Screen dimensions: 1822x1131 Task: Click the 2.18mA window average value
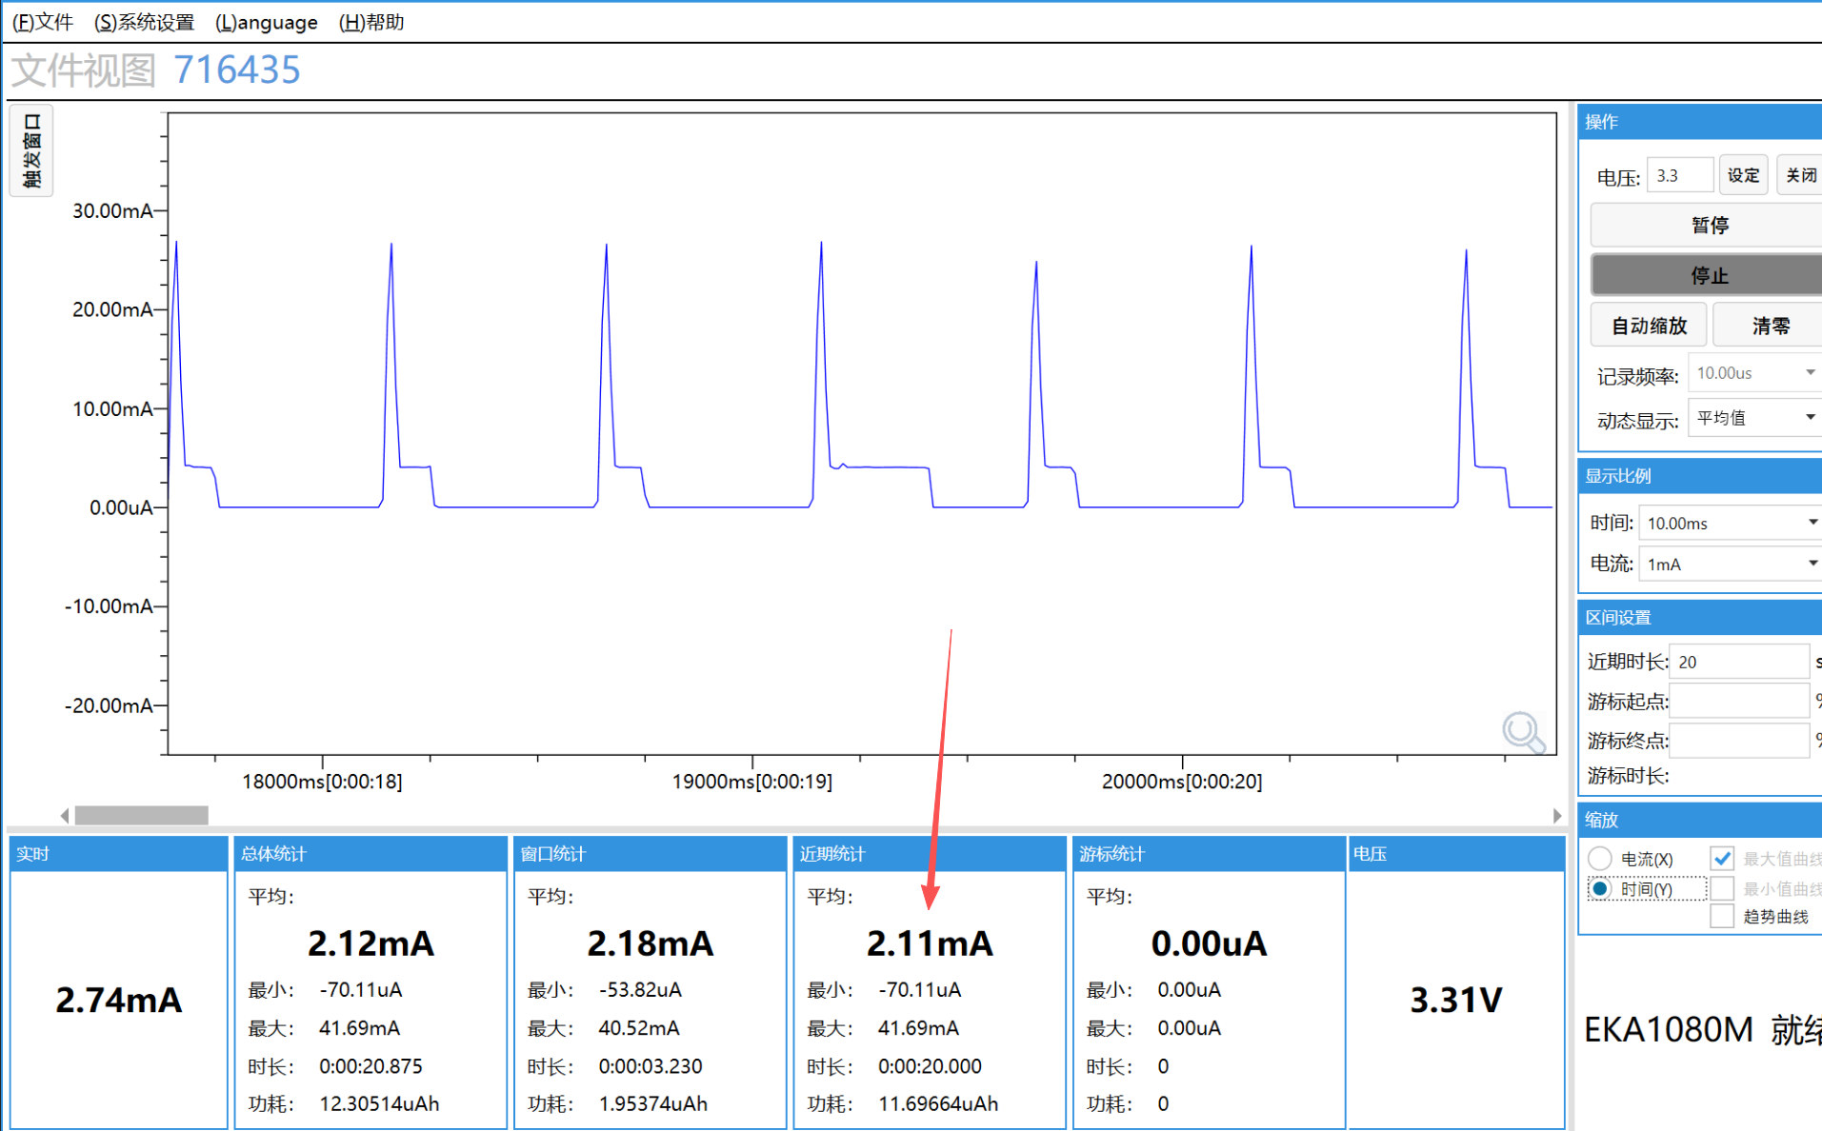(651, 943)
